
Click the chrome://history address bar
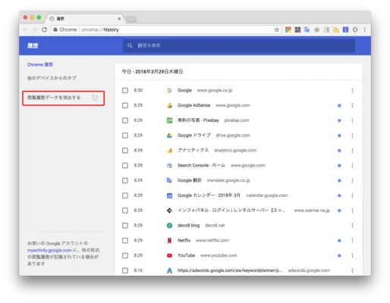(165, 30)
